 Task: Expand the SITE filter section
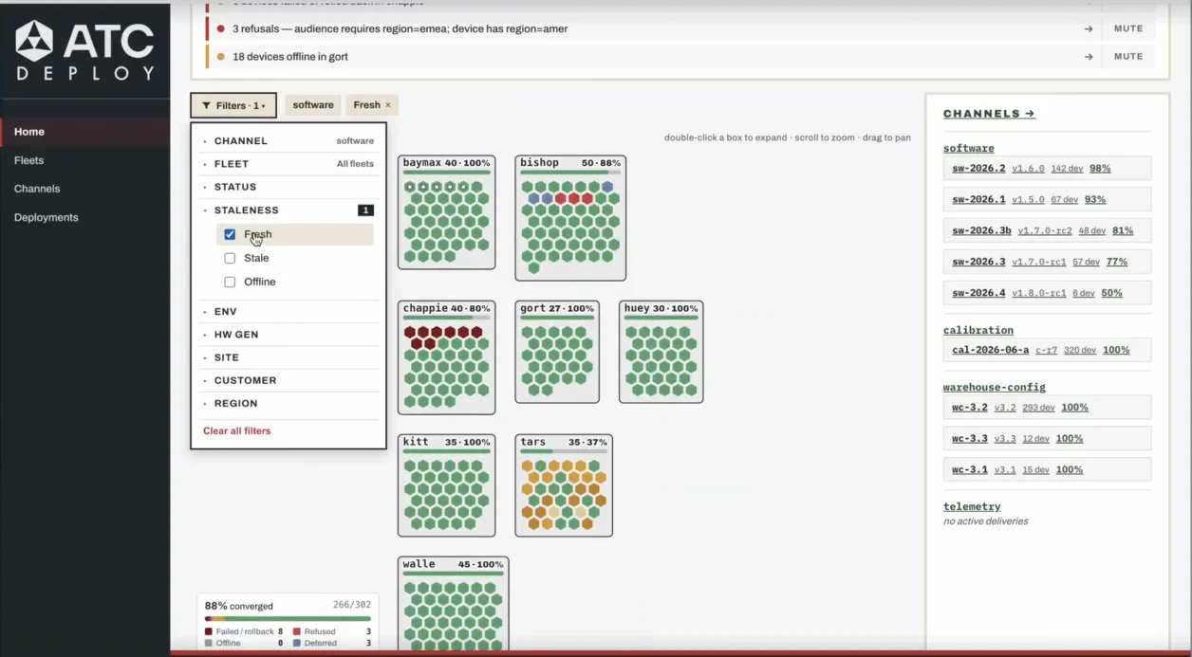(289, 357)
